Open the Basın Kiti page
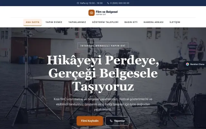 [x=131, y=22]
